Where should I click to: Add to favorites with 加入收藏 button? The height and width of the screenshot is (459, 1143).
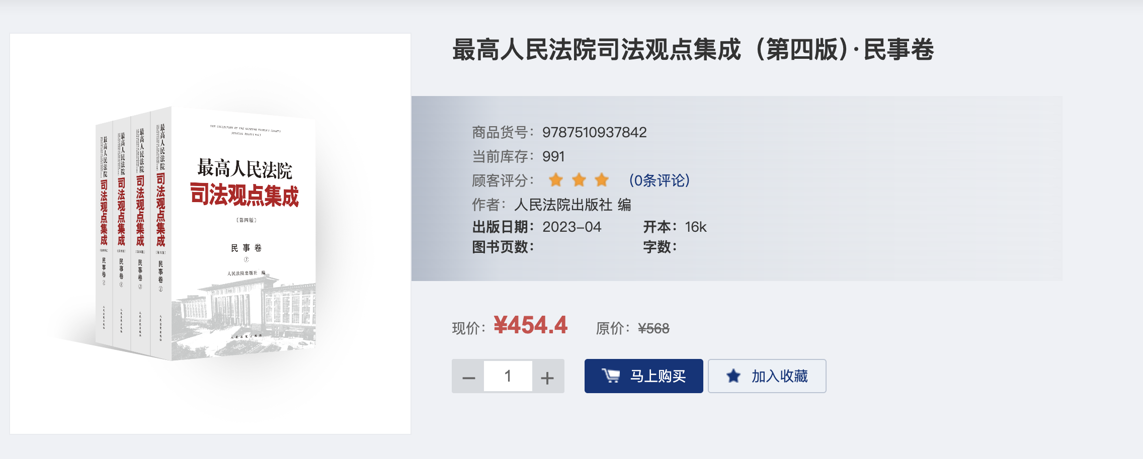767,376
